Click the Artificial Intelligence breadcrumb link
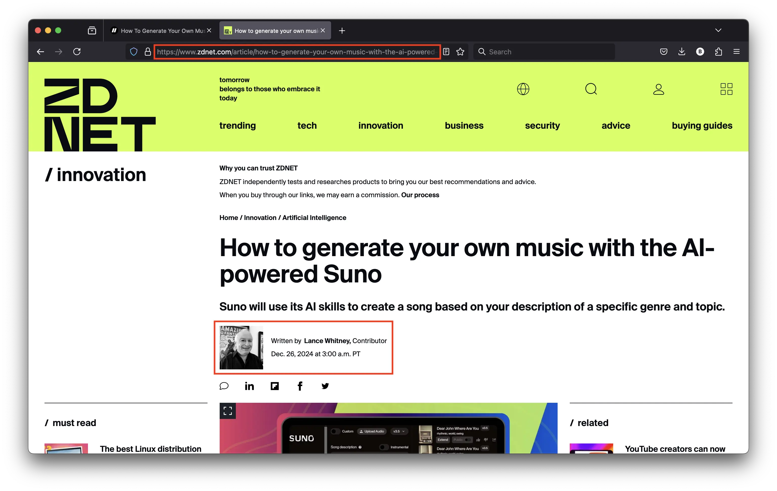Image resolution: width=777 pixels, height=491 pixels. pyautogui.click(x=314, y=218)
